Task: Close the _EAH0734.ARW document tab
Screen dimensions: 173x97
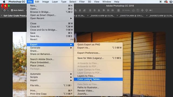Action: [x=117, y=16]
